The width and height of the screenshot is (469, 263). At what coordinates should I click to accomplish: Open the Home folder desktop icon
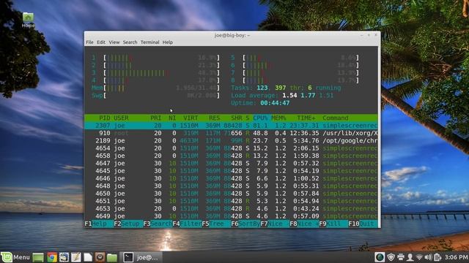coord(28,20)
